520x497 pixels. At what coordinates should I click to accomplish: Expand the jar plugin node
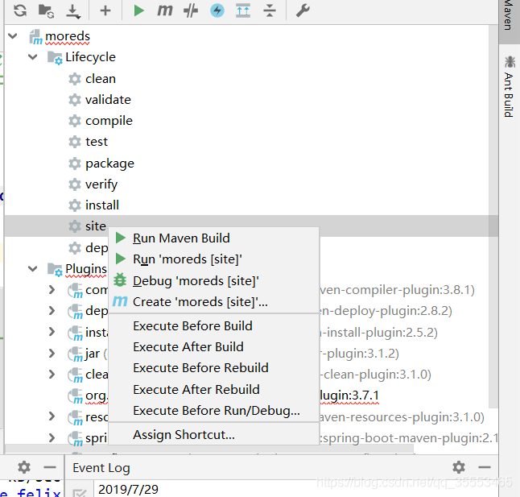pos(52,354)
